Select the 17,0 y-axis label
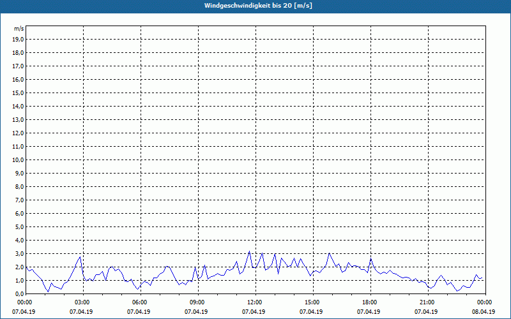511x319 pixels. pos(18,66)
